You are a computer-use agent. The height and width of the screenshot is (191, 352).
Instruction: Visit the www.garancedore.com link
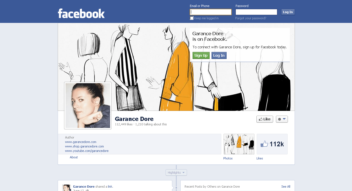pyautogui.click(x=81, y=142)
